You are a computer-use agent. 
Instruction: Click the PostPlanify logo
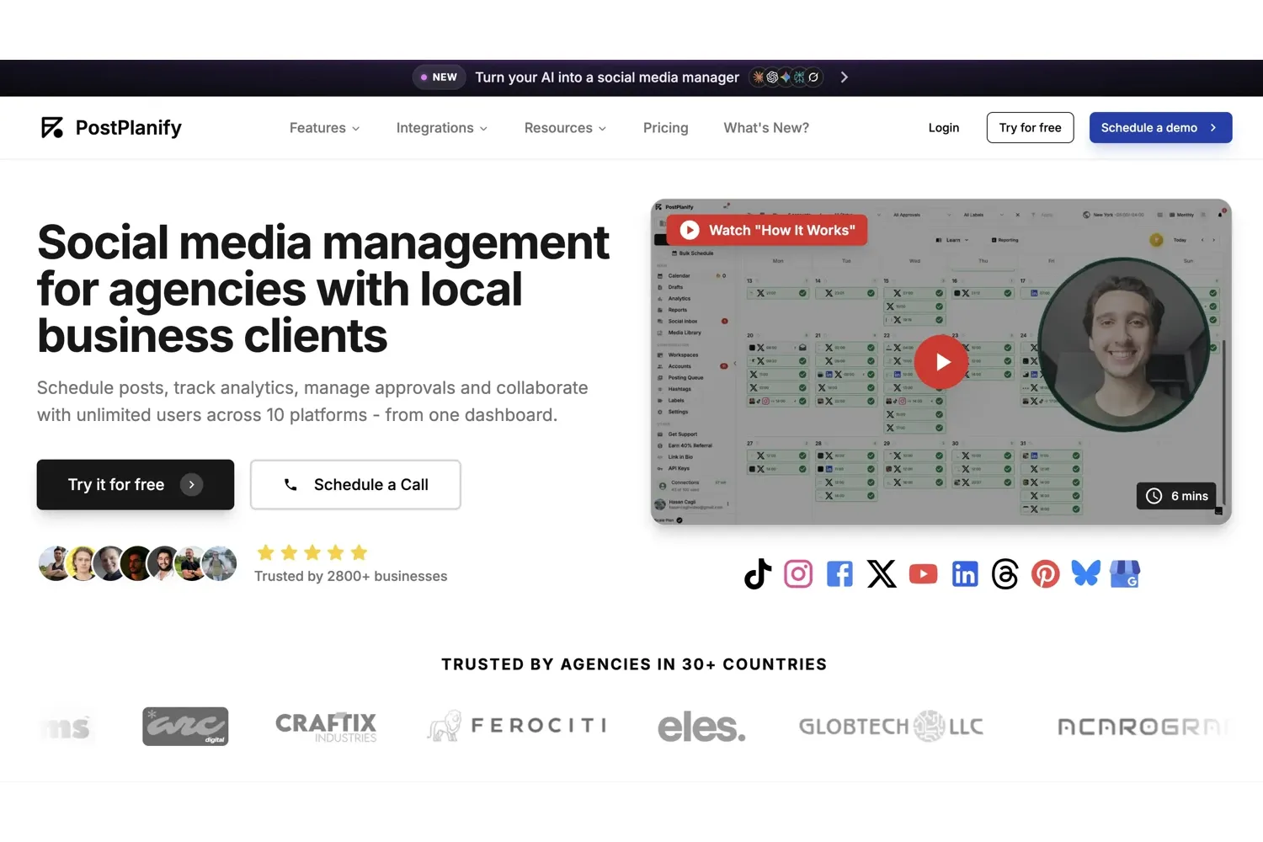click(111, 128)
